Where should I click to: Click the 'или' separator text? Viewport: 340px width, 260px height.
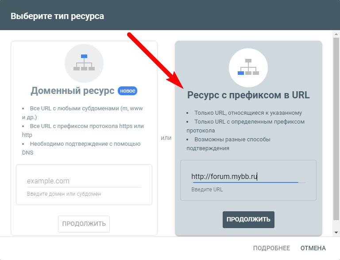tap(166, 138)
